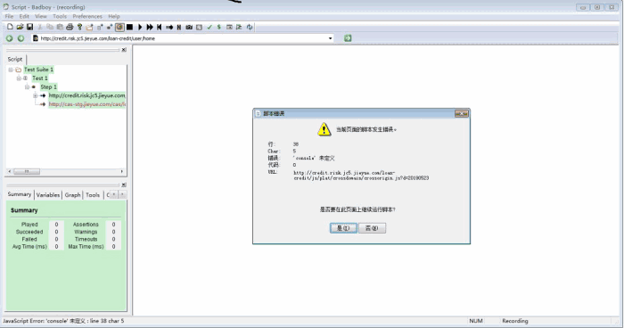Click the window icon right of the dollar sign
Screen dimensions: 624x328
point(229,27)
